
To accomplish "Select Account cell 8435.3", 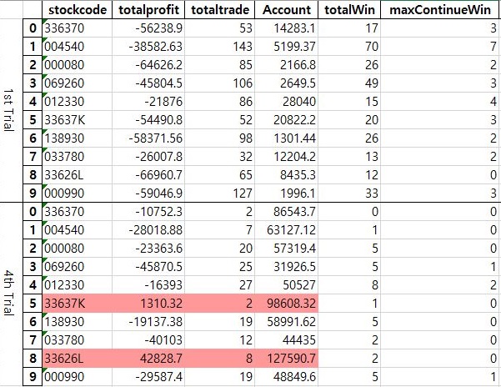I will click(286, 175).
